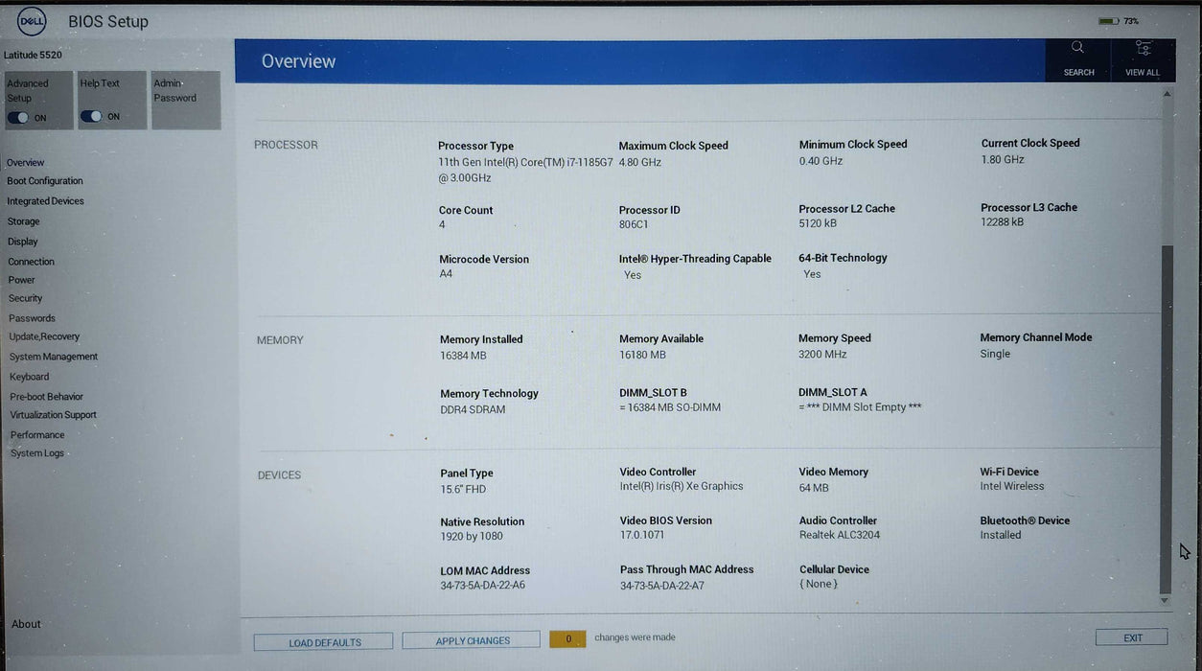The image size is (1202, 671).
Task: Click the Microcode Version value A4
Action: coord(446,273)
